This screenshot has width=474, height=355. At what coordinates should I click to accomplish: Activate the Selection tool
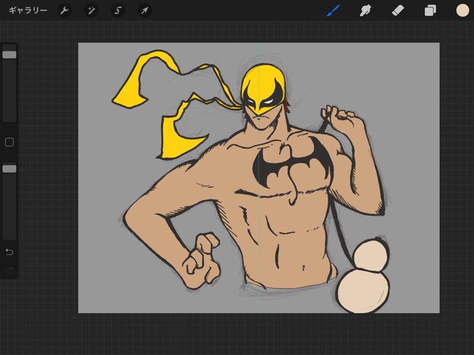pos(118,11)
